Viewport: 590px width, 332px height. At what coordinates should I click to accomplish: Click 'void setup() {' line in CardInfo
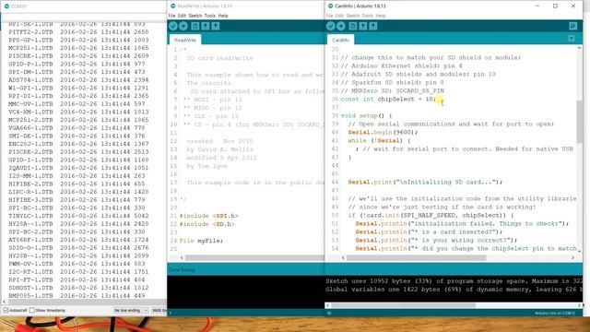click(x=366, y=115)
